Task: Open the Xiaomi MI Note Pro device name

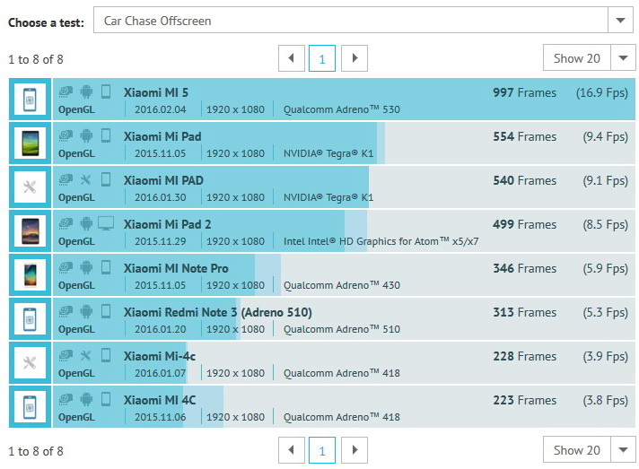Action: click(176, 268)
